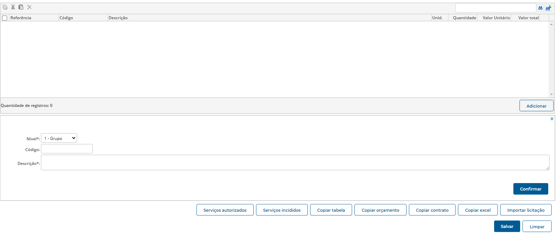
Task: Click the copy icon in the toolbar
Action: tap(5, 7)
